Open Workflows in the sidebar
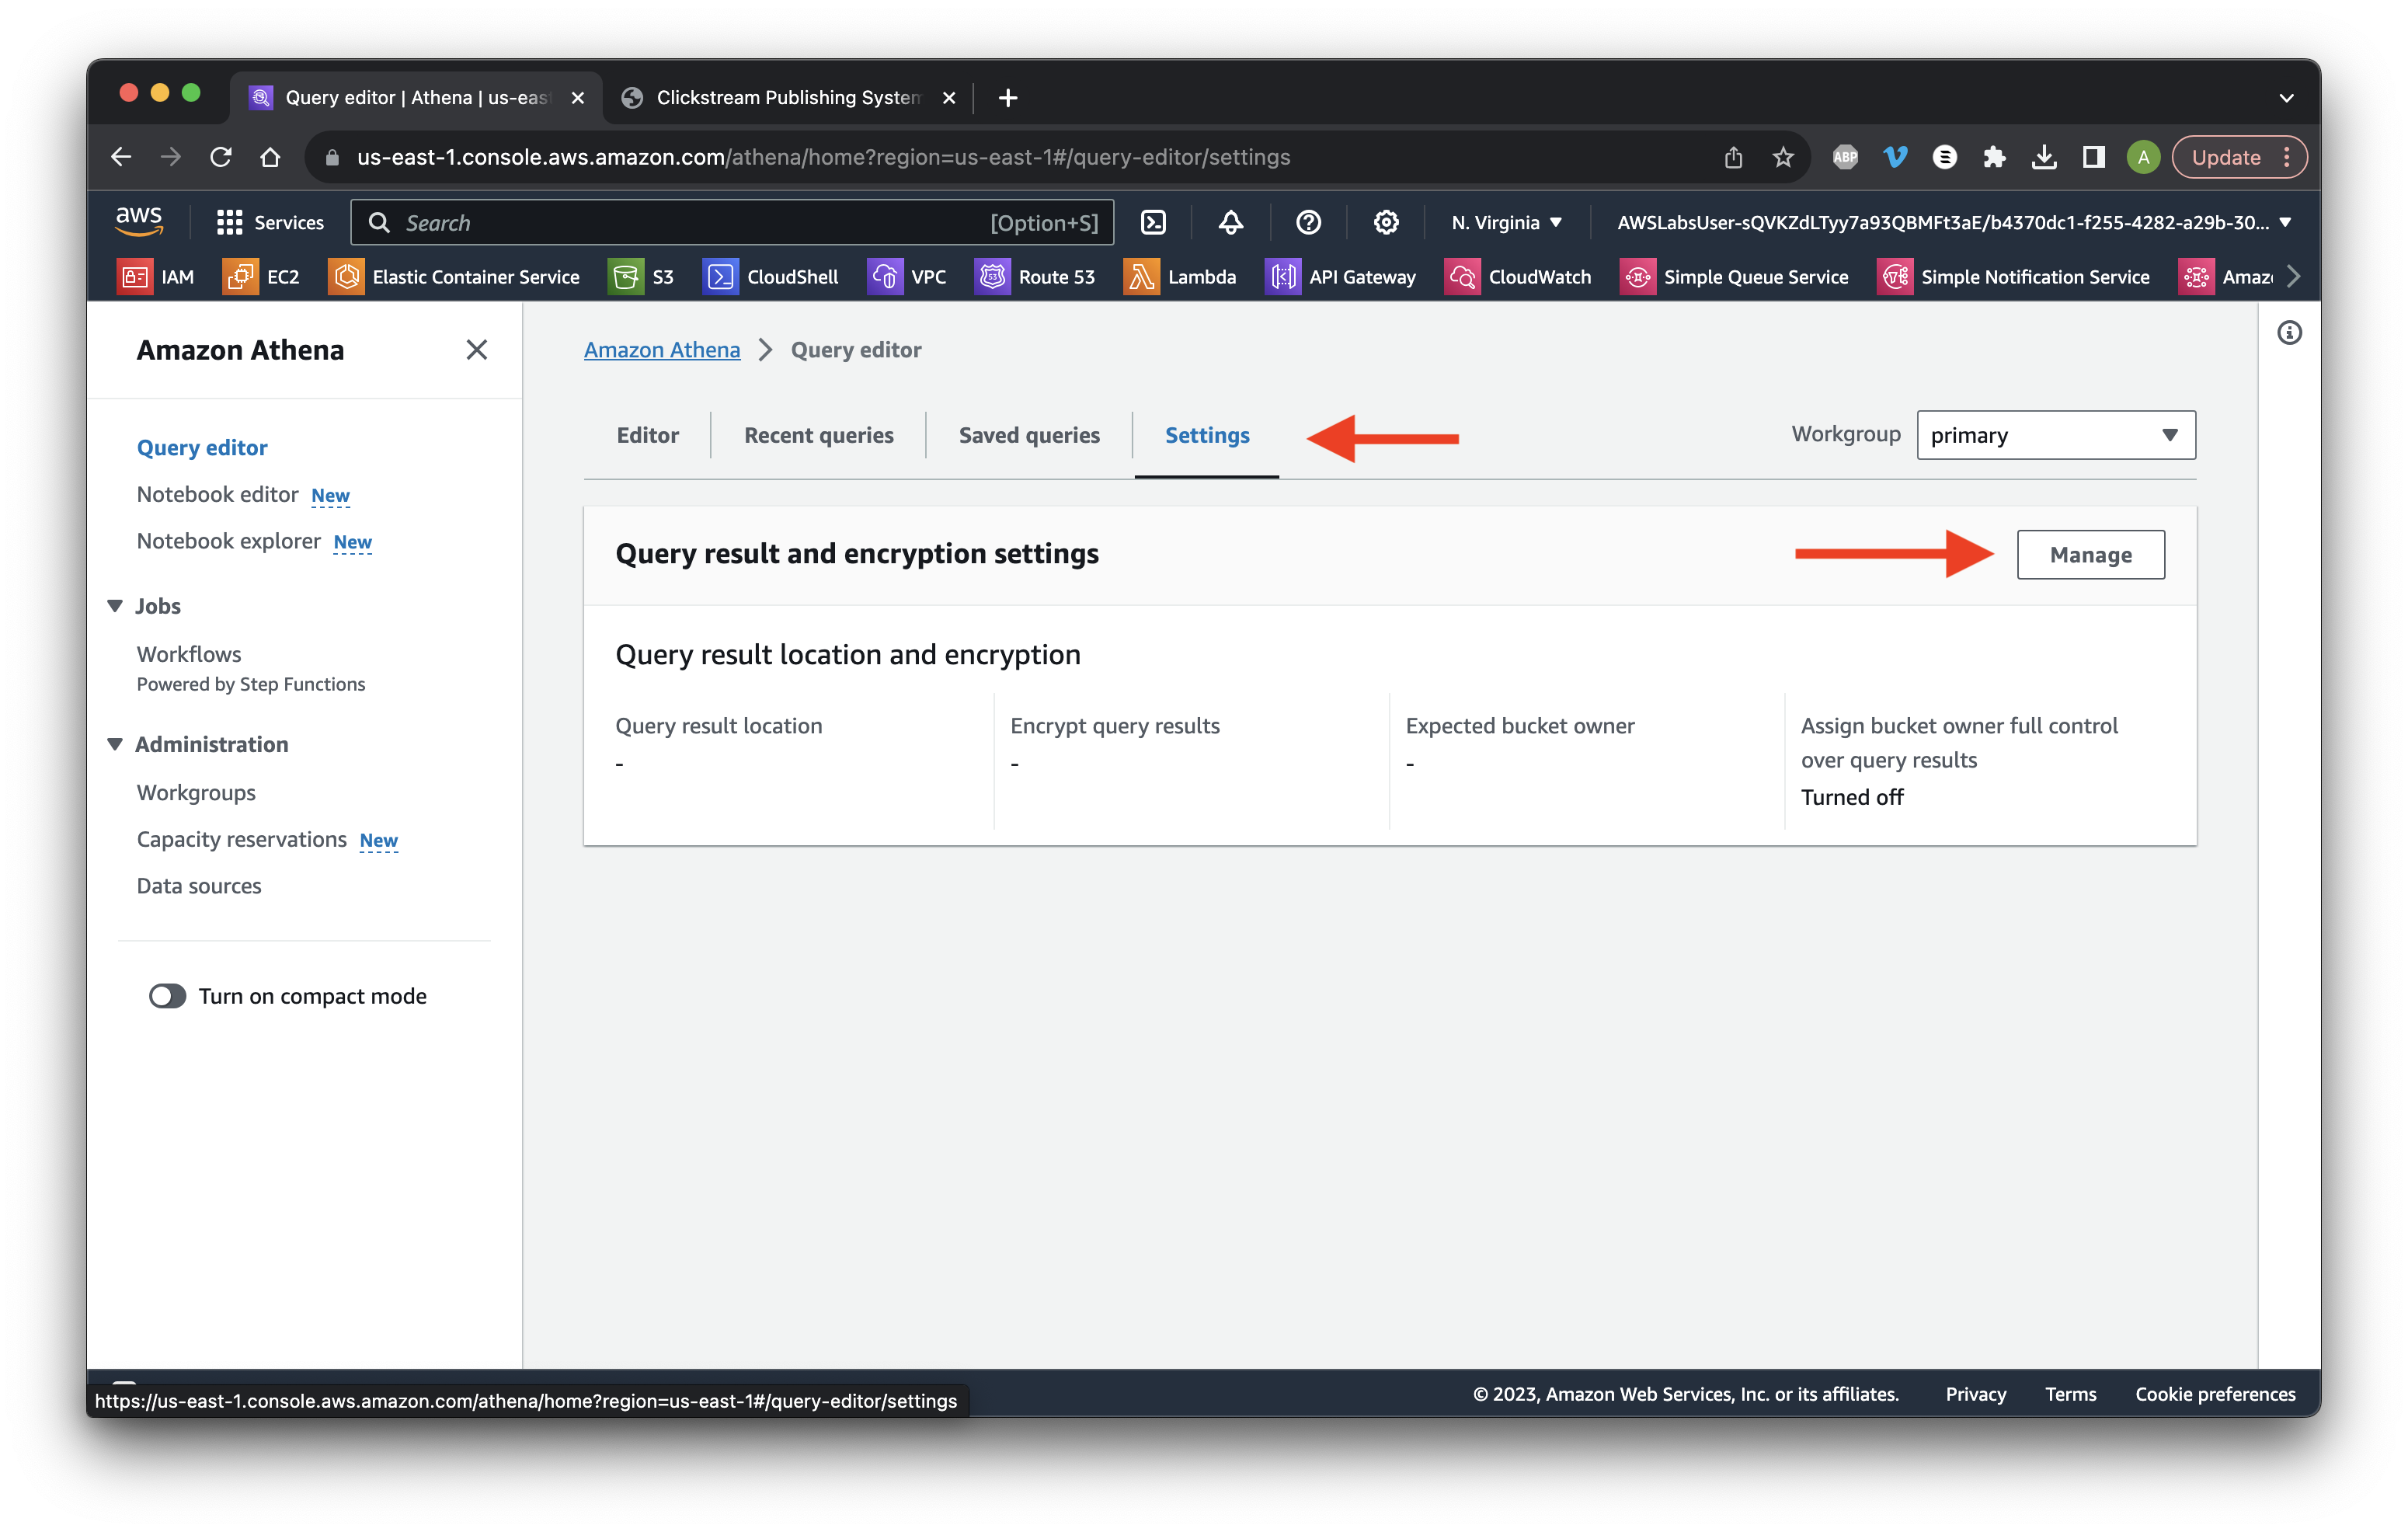 [x=189, y=654]
